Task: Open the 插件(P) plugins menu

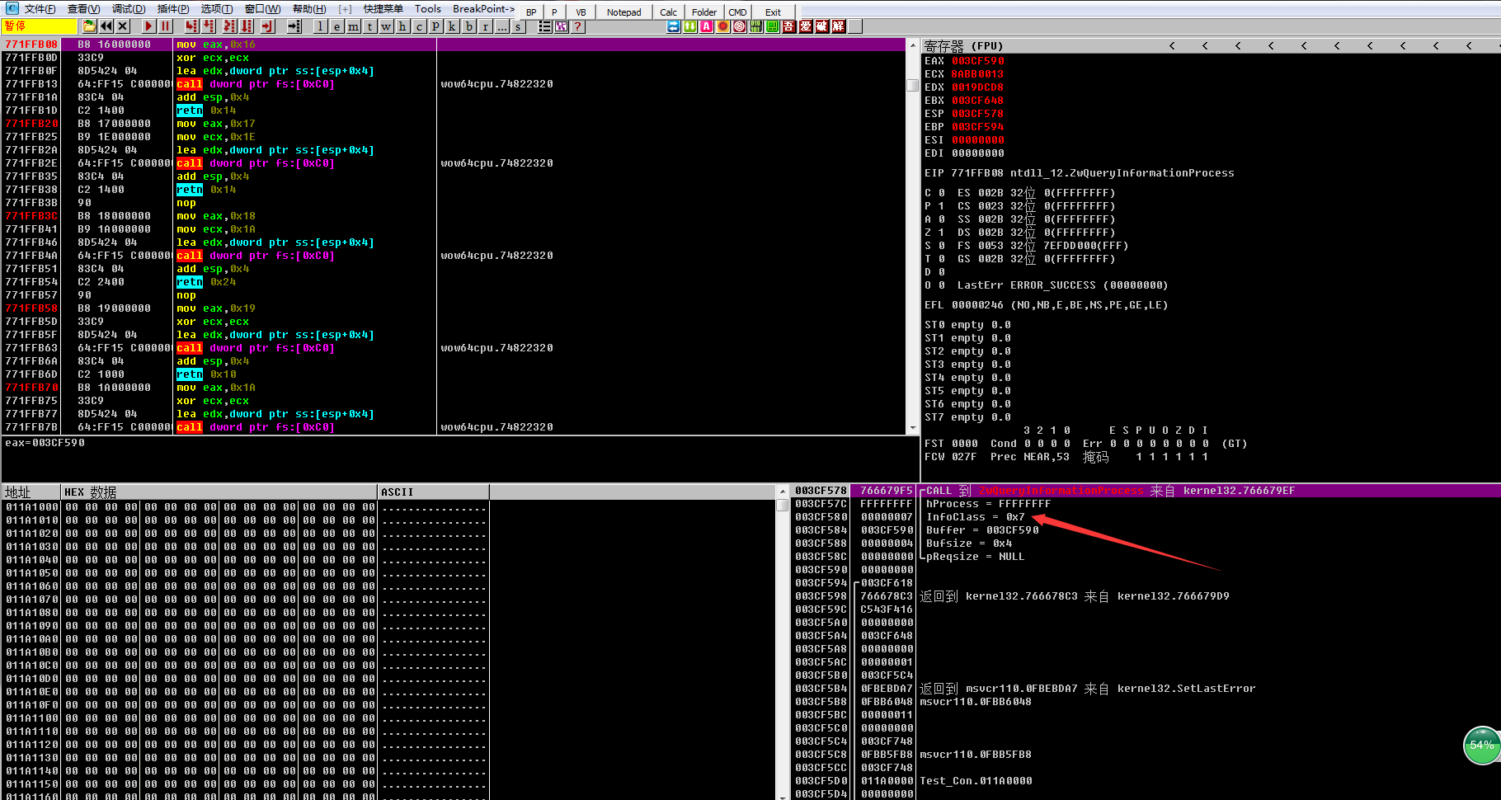Action: click(173, 8)
